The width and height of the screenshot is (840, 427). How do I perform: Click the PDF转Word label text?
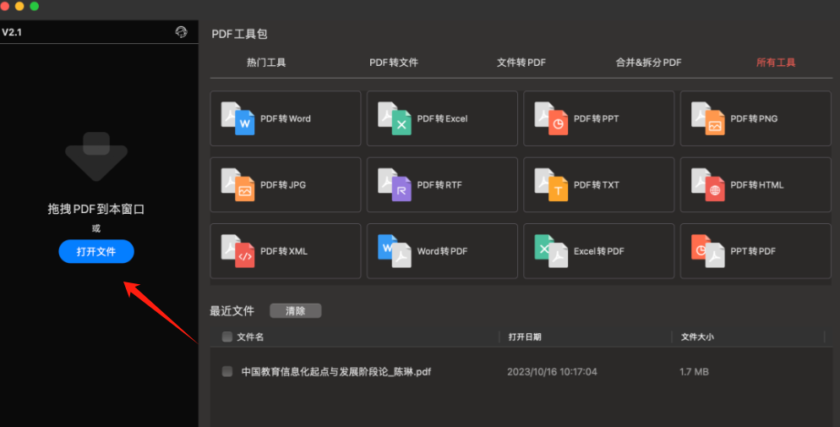[x=286, y=119]
